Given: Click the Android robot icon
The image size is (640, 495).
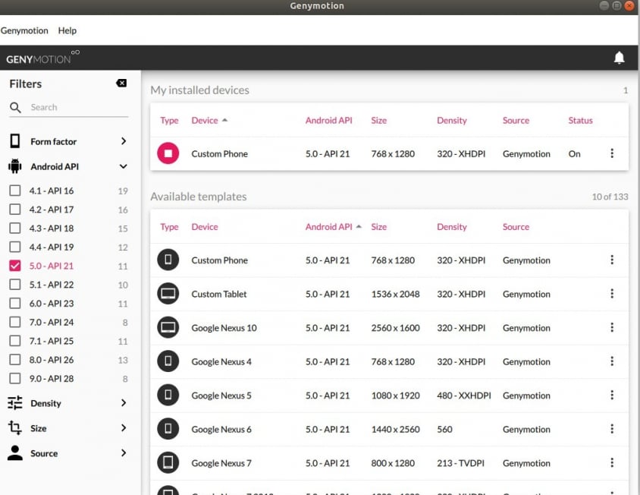Looking at the screenshot, I should (15, 166).
